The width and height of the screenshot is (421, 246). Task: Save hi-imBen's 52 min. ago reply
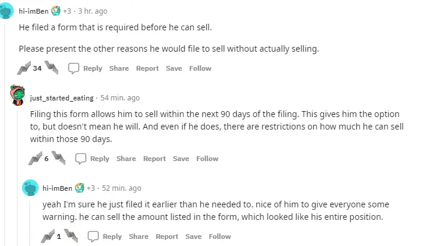click(193, 236)
